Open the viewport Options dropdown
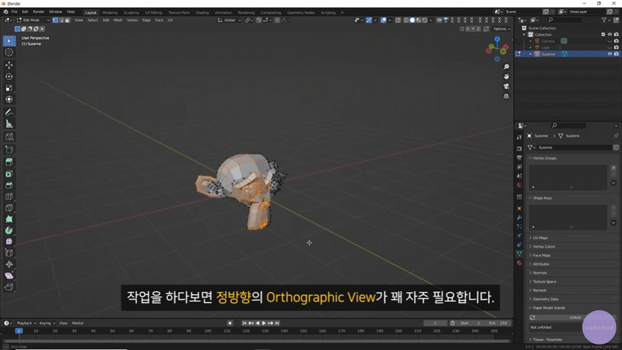The height and width of the screenshot is (350, 622). coord(501,29)
